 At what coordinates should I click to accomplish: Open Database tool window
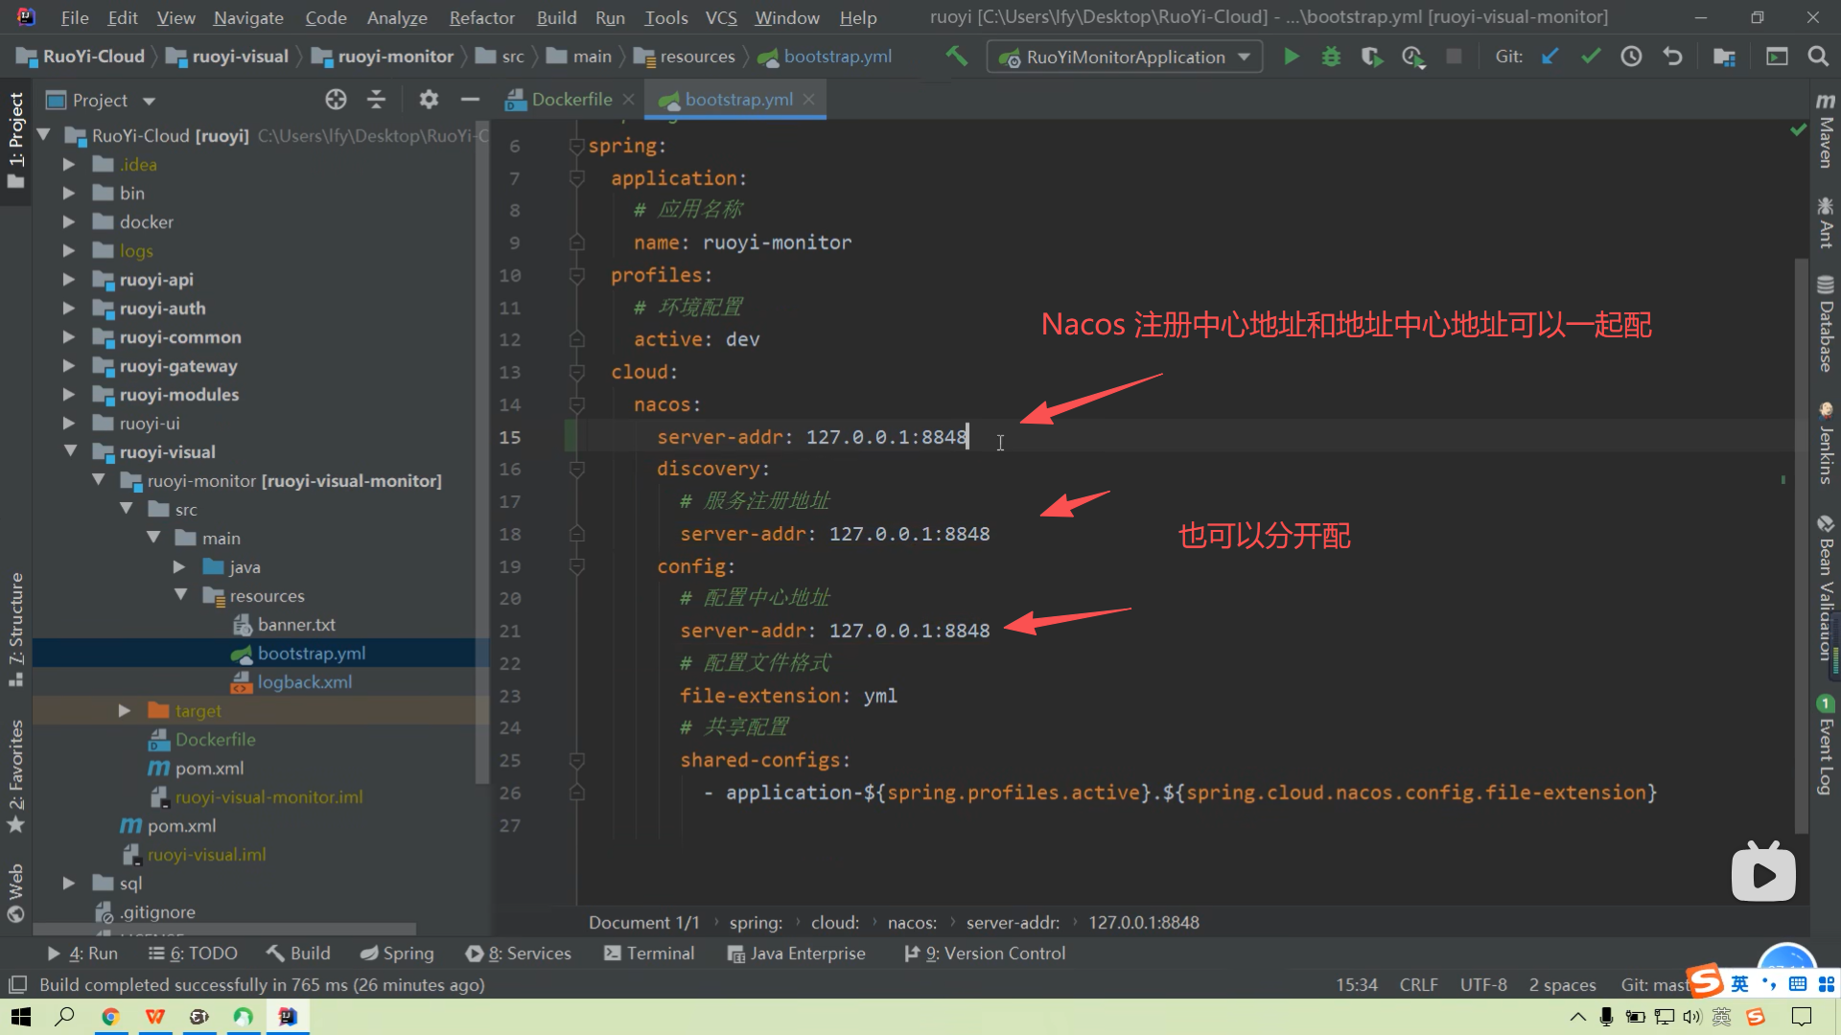pyautogui.click(x=1825, y=324)
